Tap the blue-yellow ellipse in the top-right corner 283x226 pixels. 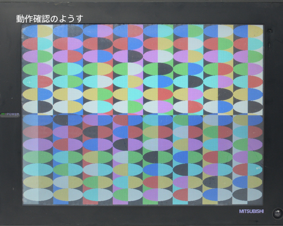tap(248, 31)
